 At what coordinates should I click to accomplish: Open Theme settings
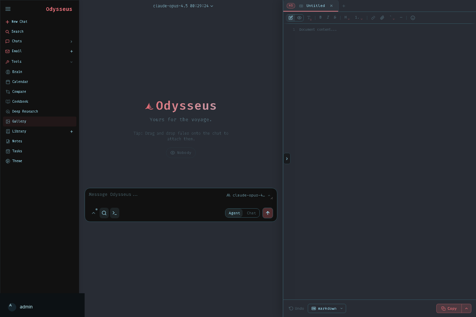[x=40, y=161]
